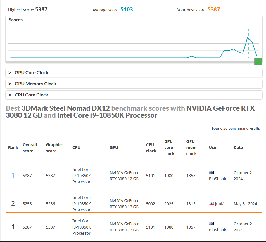Screen dimensions: 266x242
Task: Expand the GPU Core Clock section
Action: (x=134, y=72)
